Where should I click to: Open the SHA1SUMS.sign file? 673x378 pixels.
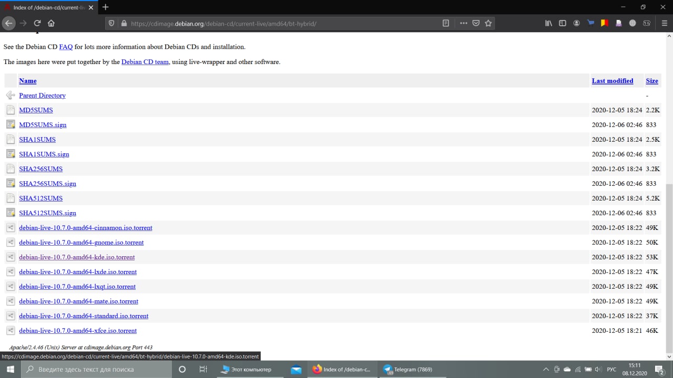(x=44, y=154)
